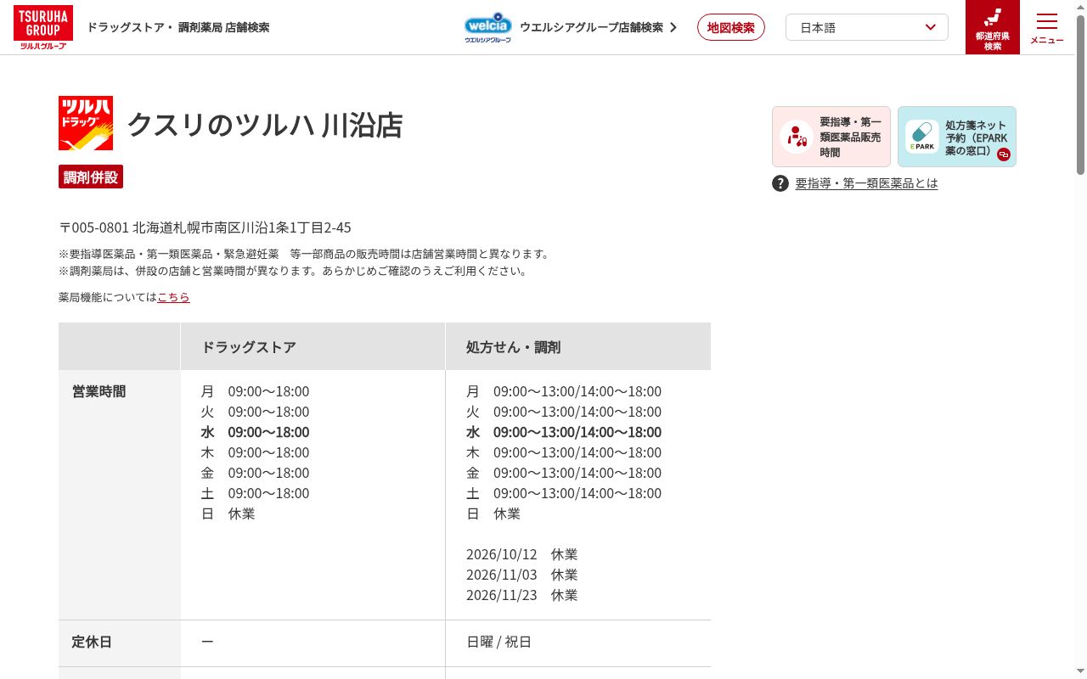The image size is (1087, 679).
Task: Click the pharmacist icon in 要指導・第一類医薬品販売時間
Action: pos(797,137)
